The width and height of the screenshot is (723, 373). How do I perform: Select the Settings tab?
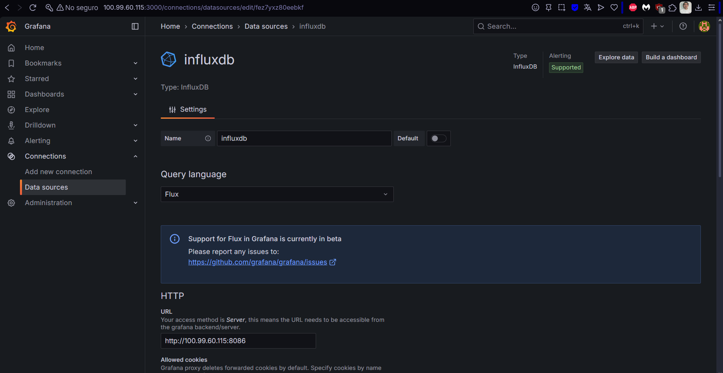188,110
